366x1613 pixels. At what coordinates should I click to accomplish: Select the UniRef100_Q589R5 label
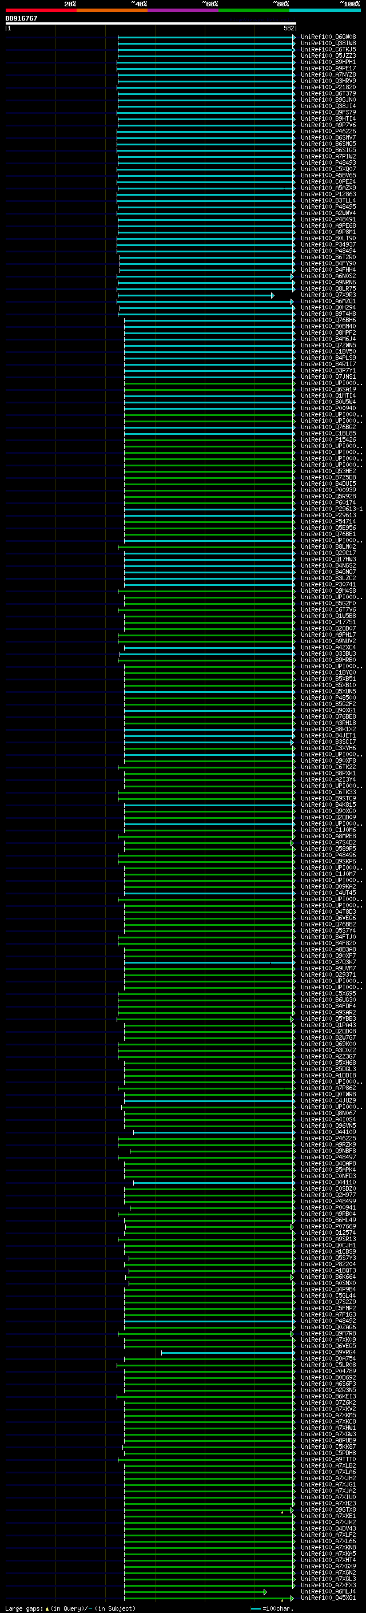pyautogui.click(x=328, y=849)
